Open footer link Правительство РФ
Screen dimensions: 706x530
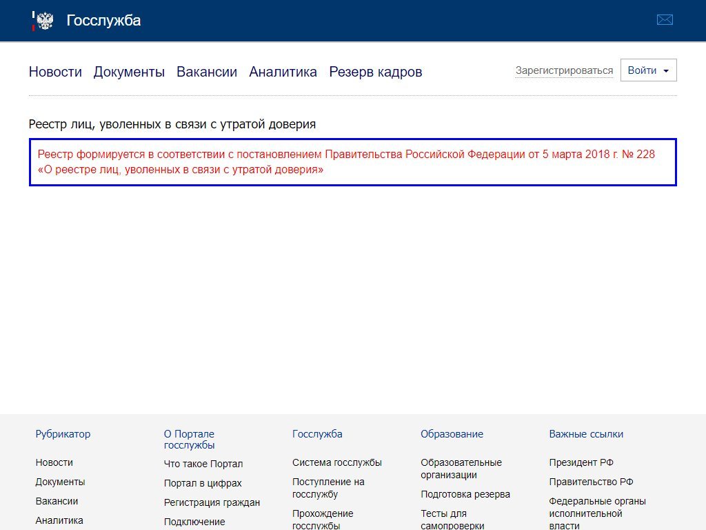pos(591,482)
